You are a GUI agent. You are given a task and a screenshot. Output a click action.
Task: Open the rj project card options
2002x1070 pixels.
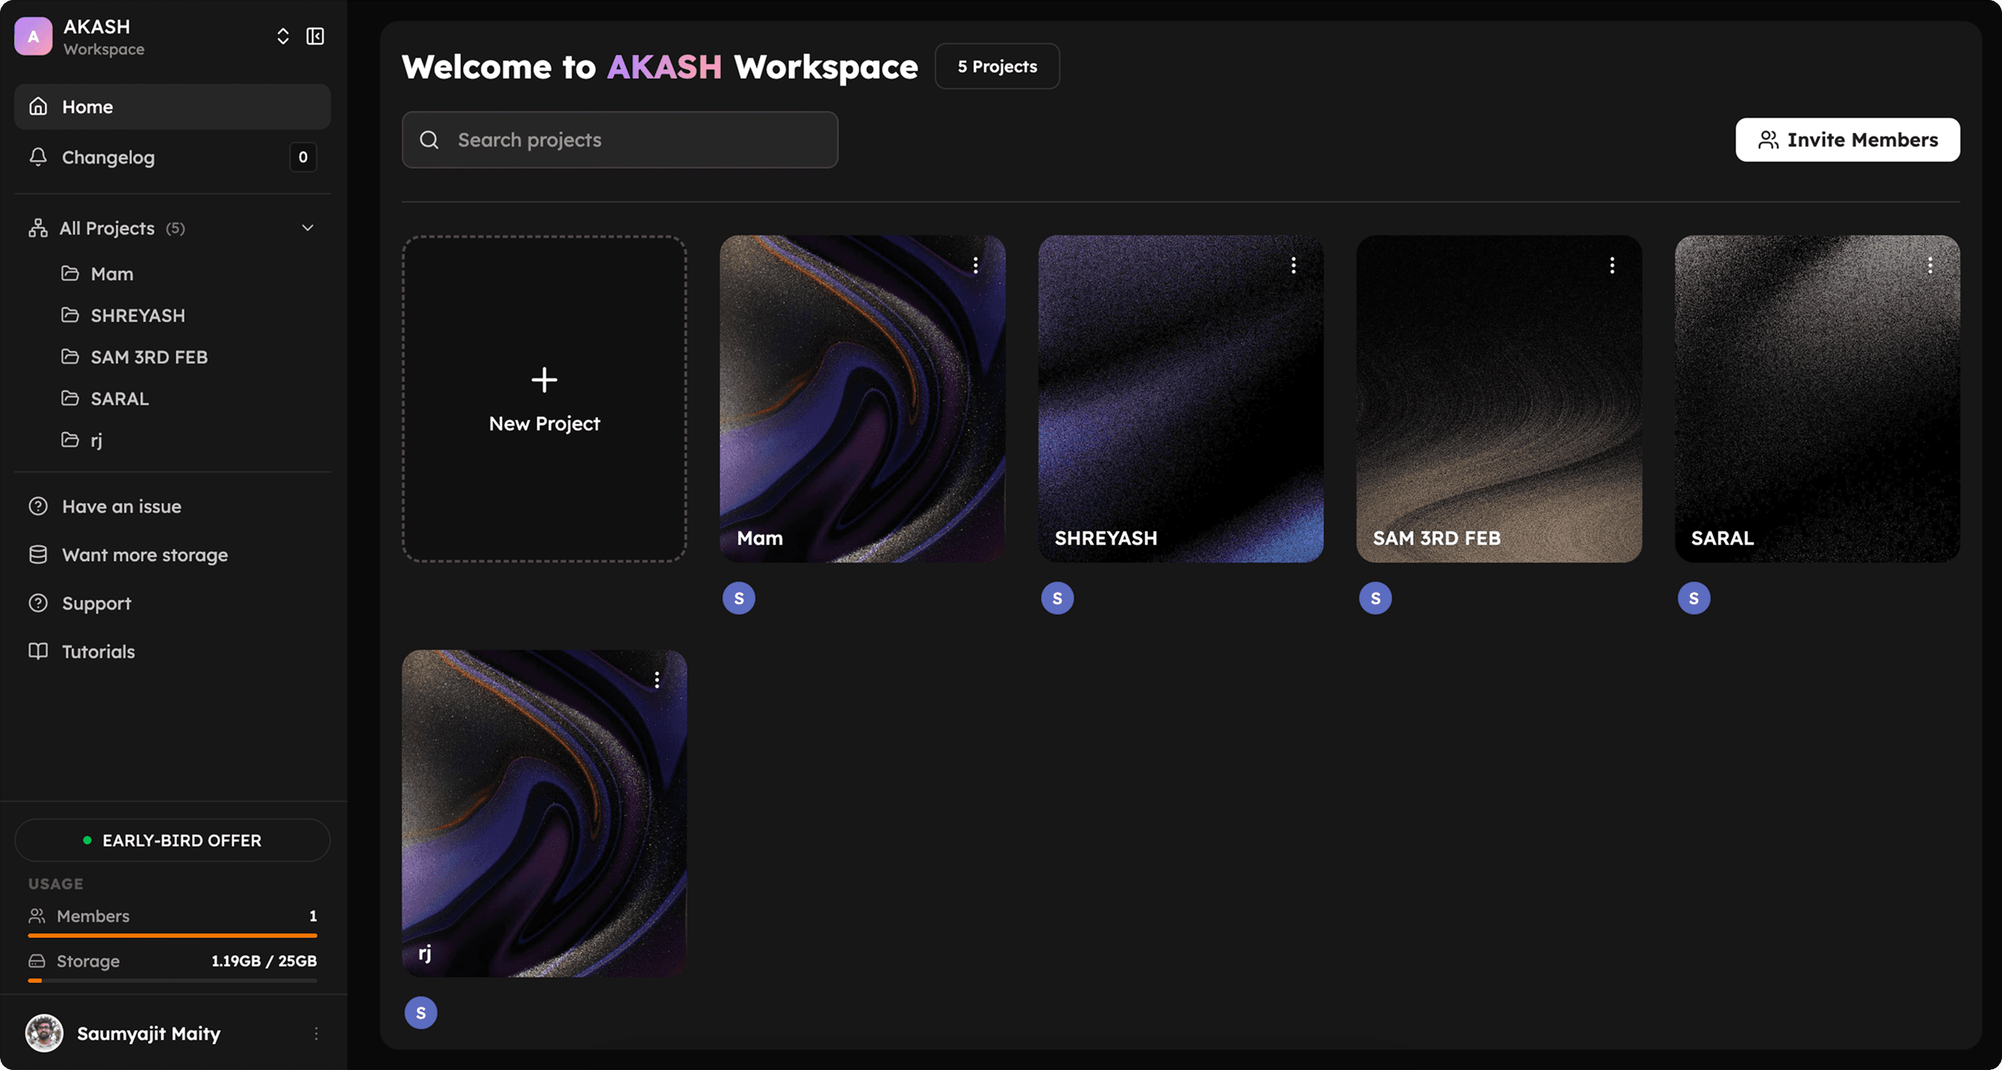point(656,680)
